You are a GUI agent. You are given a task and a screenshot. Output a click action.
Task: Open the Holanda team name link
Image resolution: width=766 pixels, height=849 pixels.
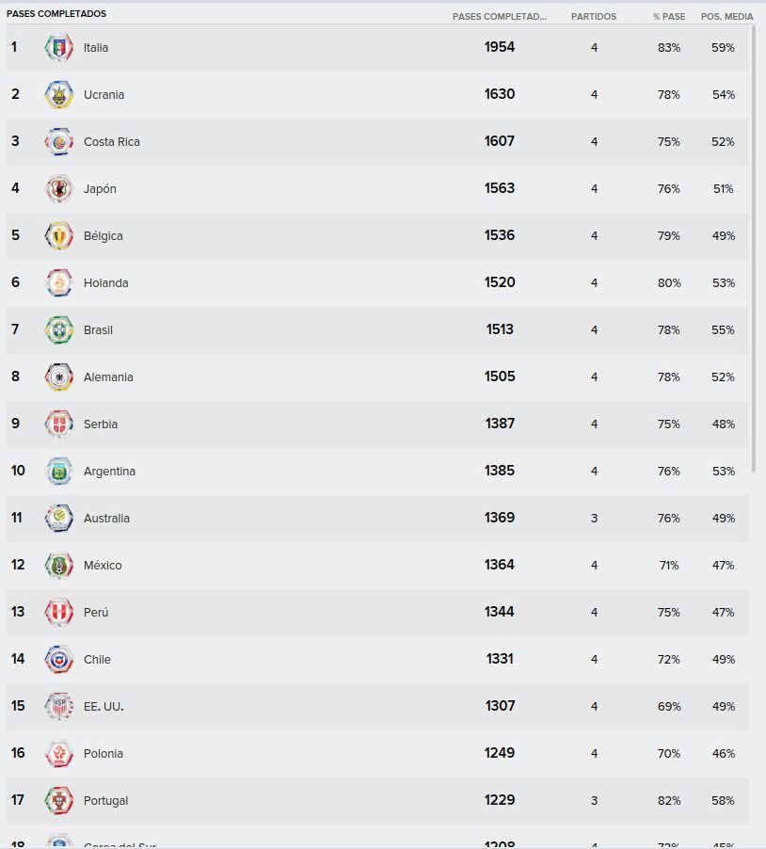coord(106,283)
